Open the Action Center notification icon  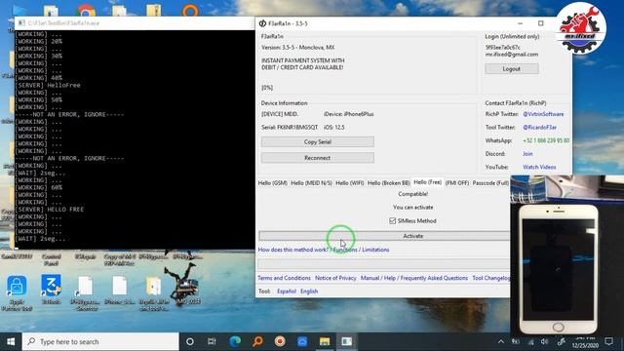pos(608,341)
